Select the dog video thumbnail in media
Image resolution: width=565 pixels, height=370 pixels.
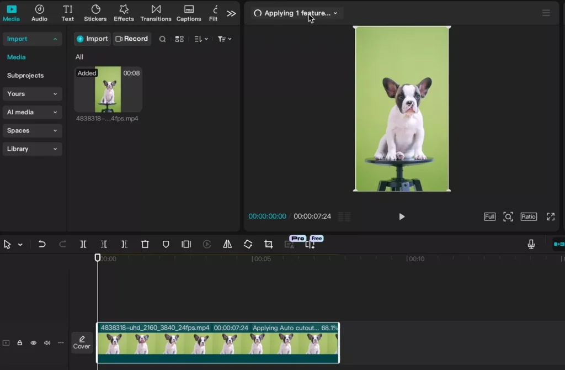click(x=108, y=89)
